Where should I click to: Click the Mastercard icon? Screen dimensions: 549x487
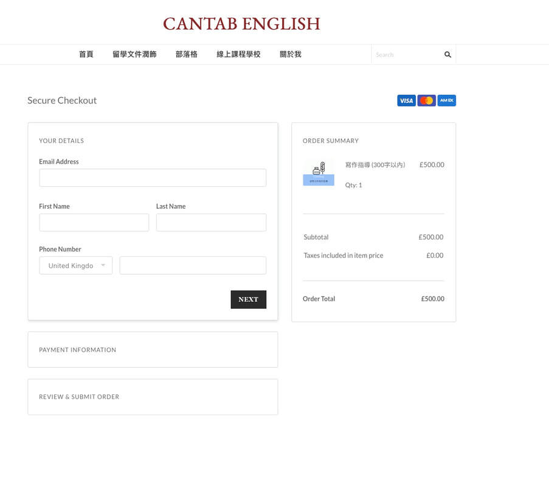click(426, 100)
